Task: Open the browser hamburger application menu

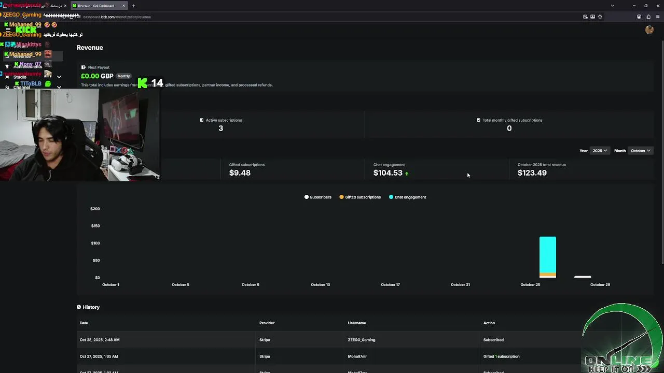Action: 658,17
